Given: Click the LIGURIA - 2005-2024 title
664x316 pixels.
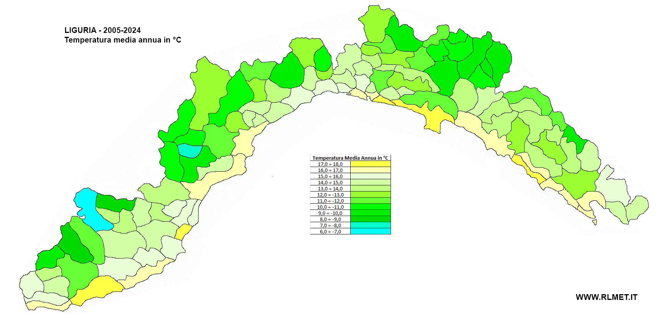Looking at the screenshot, I should pos(103,30).
